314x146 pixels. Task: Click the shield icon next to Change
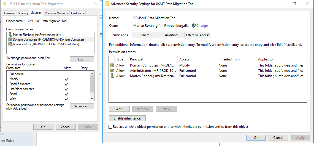(x=193, y=25)
